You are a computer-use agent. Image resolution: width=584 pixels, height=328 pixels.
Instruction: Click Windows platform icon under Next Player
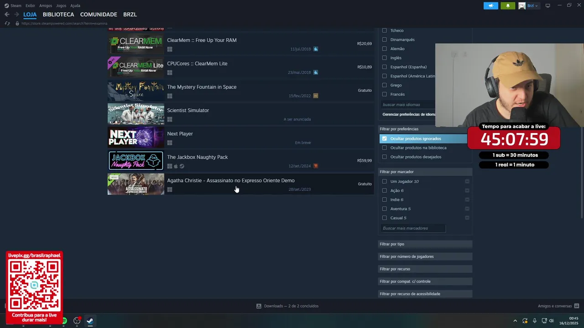[170, 143]
